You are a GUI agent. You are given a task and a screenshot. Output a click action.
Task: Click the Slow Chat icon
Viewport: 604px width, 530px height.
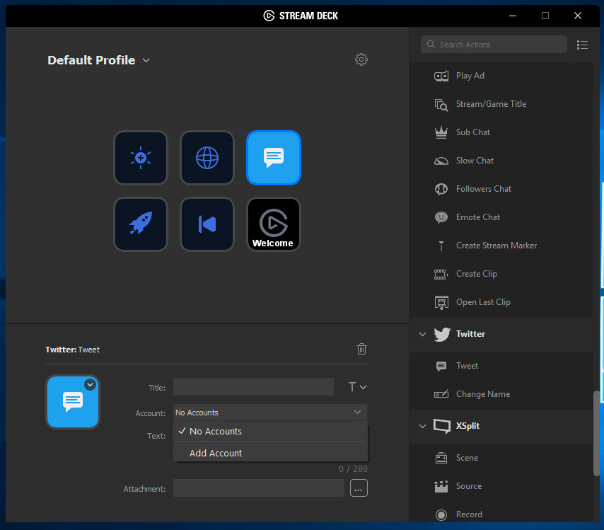[x=441, y=161]
